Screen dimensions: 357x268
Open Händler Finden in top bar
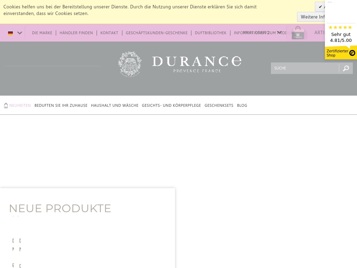[x=76, y=33]
